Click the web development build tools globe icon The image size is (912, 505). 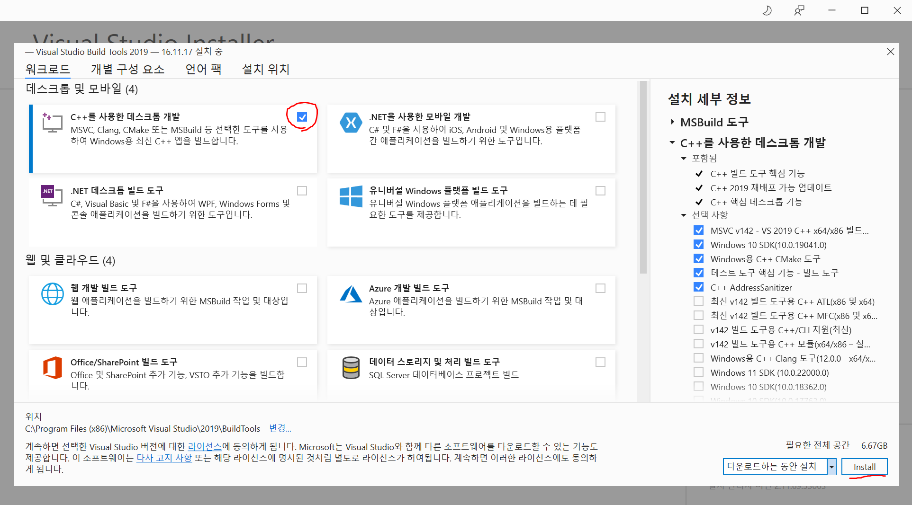click(x=52, y=294)
